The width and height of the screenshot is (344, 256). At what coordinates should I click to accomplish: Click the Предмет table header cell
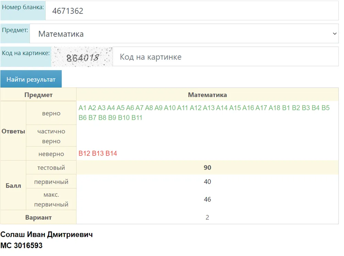coord(39,95)
